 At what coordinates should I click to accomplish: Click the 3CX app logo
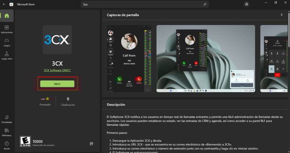click(x=57, y=40)
